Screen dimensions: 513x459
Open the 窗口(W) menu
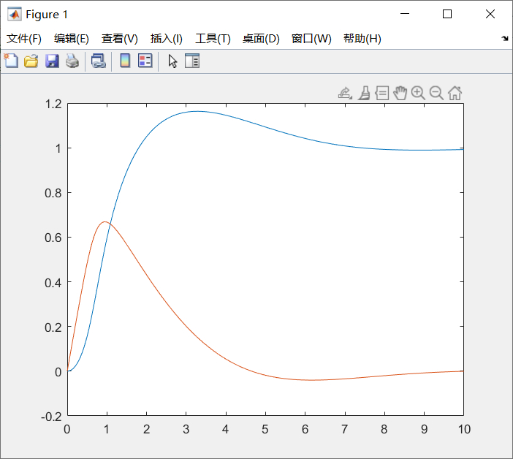(311, 39)
